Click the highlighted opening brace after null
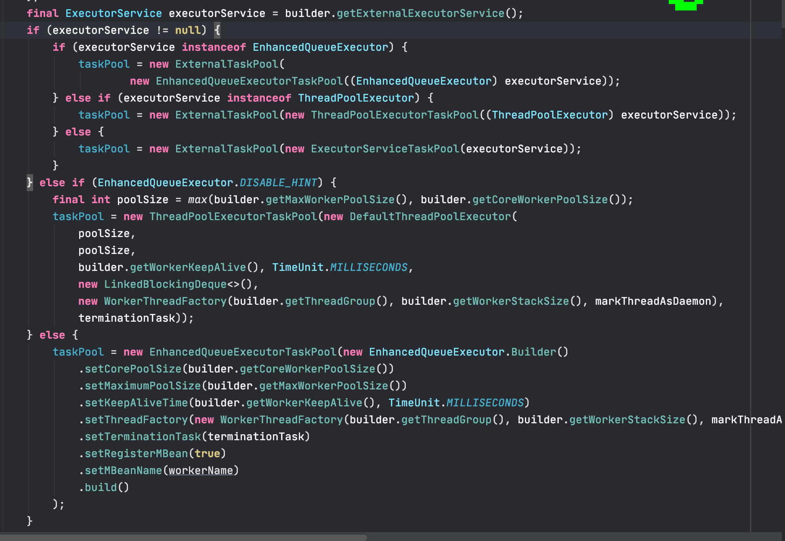The height and width of the screenshot is (541, 785). point(217,30)
